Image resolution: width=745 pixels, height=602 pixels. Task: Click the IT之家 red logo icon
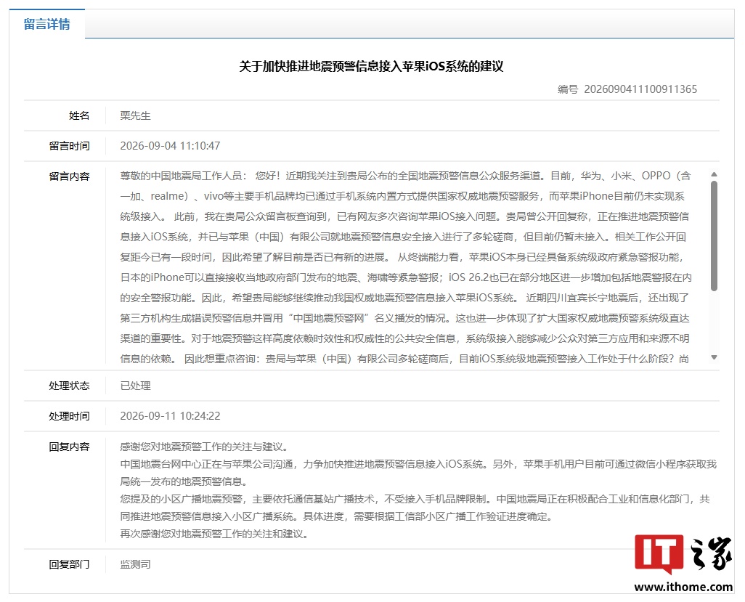pyautogui.click(x=659, y=553)
